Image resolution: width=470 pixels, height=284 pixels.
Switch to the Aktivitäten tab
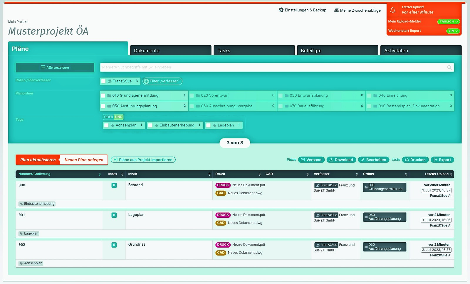click(x=421, y=50)
